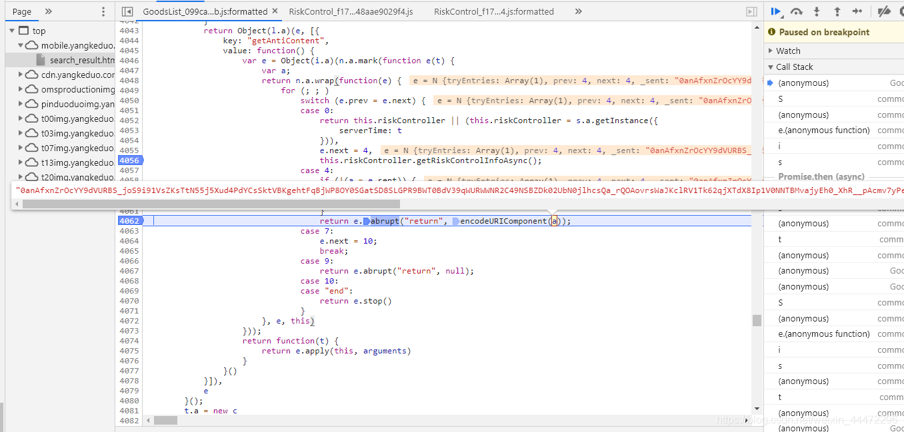Click the tooltip's horizontal scrollbar thumb
Viewport: 904px width, 432px height.
[x=211, y=204]
